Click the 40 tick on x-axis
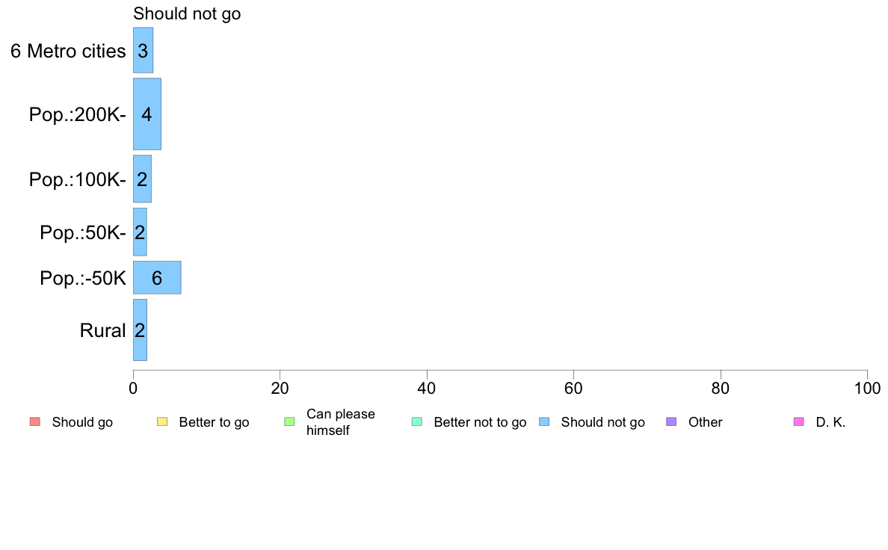 coord(427,388)
